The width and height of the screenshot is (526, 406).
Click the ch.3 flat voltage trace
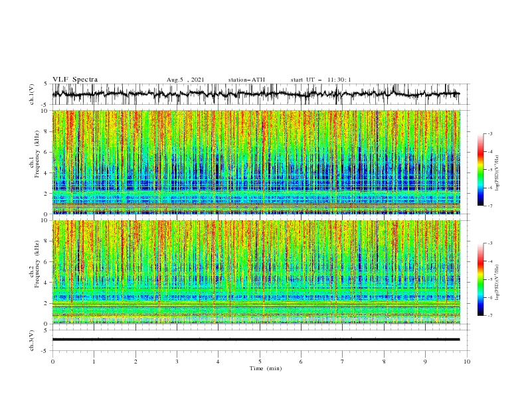click(256, 340)
